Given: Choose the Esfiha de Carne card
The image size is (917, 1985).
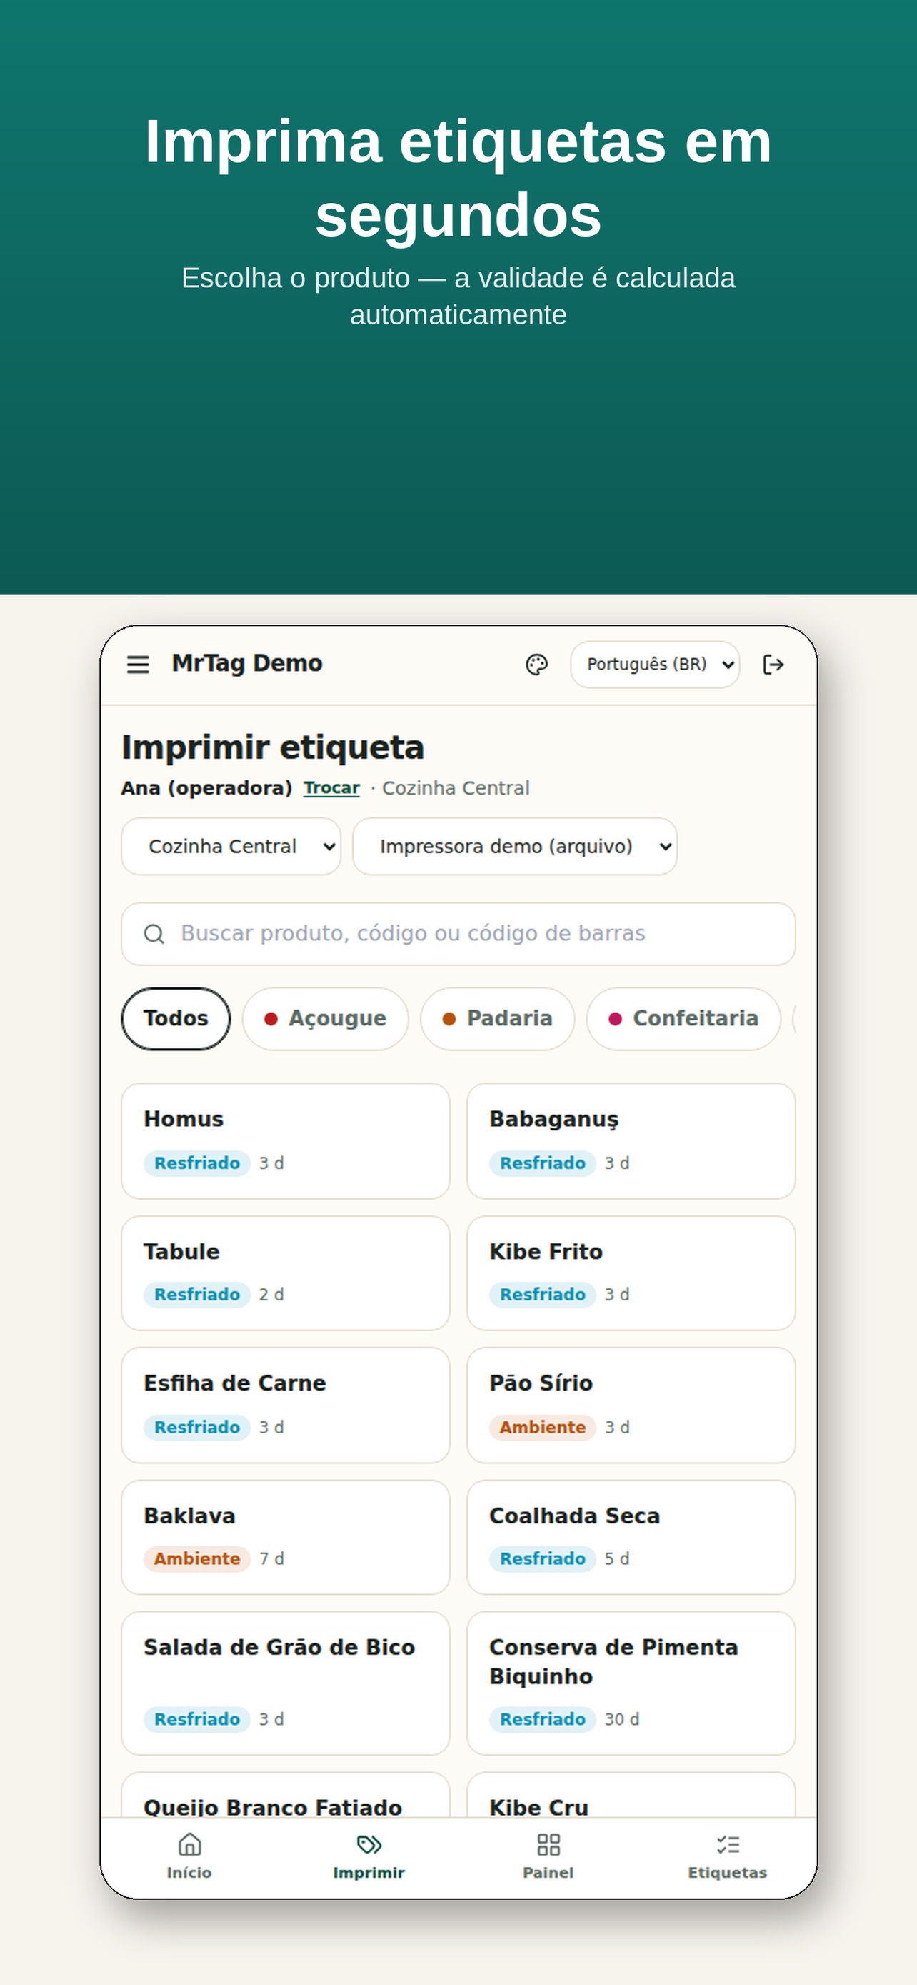Looking at the screenshot, I should 286,1405.
